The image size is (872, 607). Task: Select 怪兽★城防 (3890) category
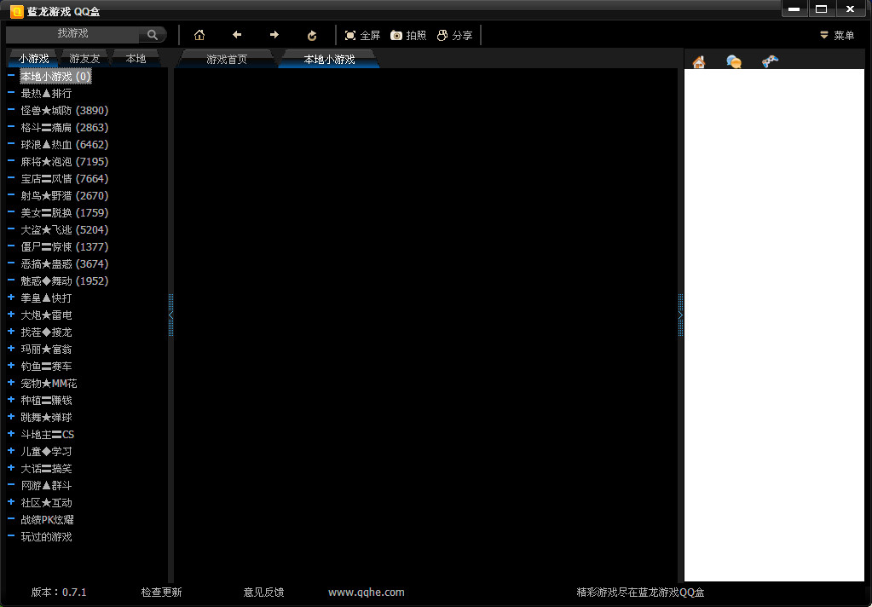[65, 111]
